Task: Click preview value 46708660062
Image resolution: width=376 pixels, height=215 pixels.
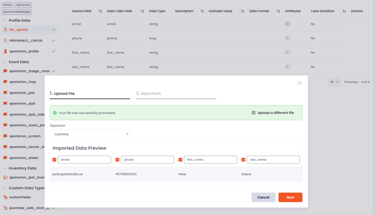Action: pos(126,174)
